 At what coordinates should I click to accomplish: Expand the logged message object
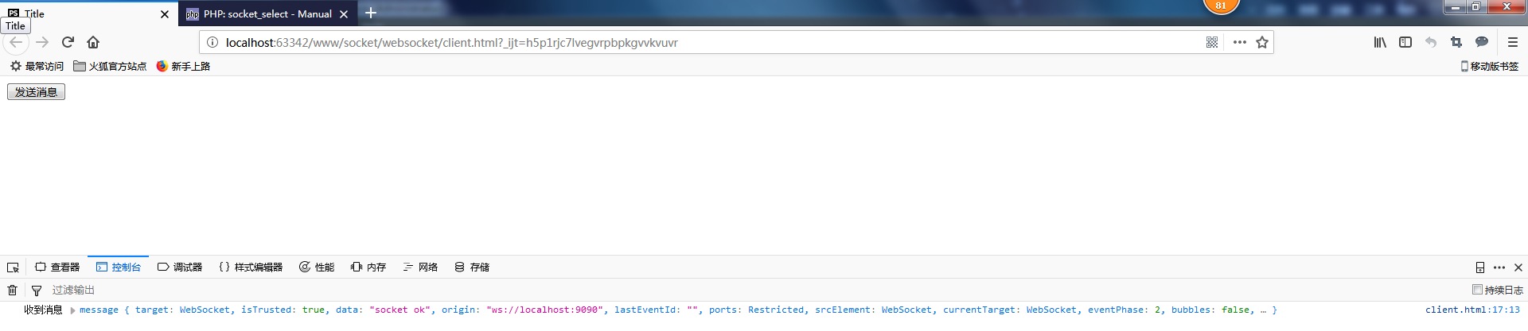(72, 310)
